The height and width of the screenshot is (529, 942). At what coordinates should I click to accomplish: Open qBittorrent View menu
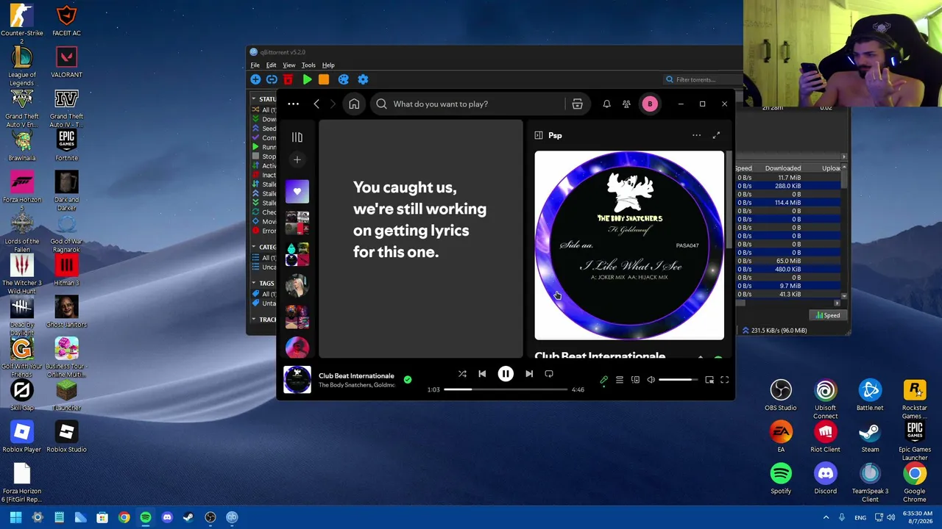[289, 65]
